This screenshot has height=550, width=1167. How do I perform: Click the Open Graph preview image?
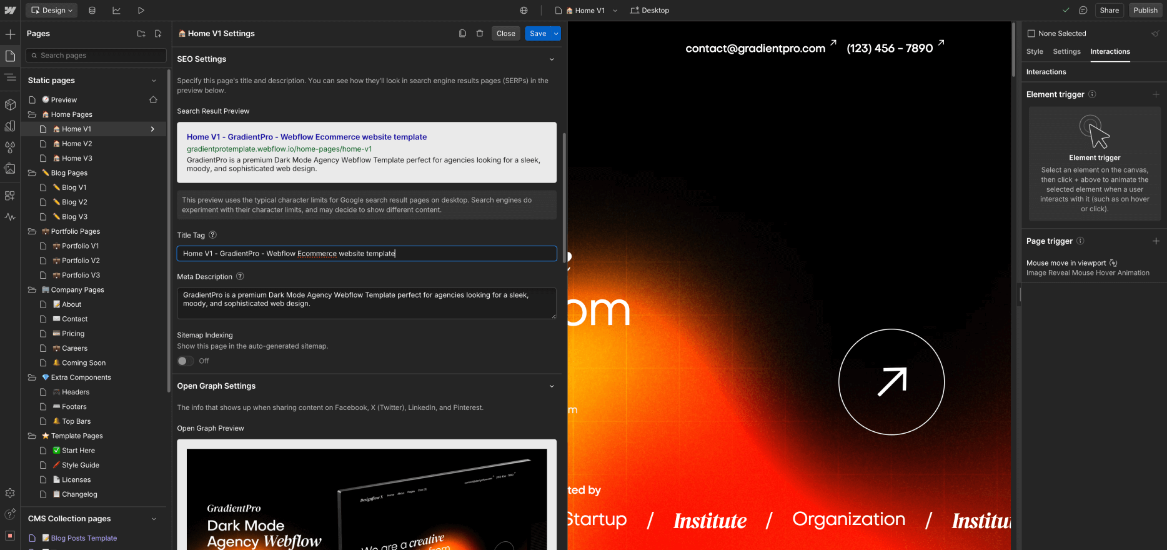pyautogui.click(x=367, y=499)
